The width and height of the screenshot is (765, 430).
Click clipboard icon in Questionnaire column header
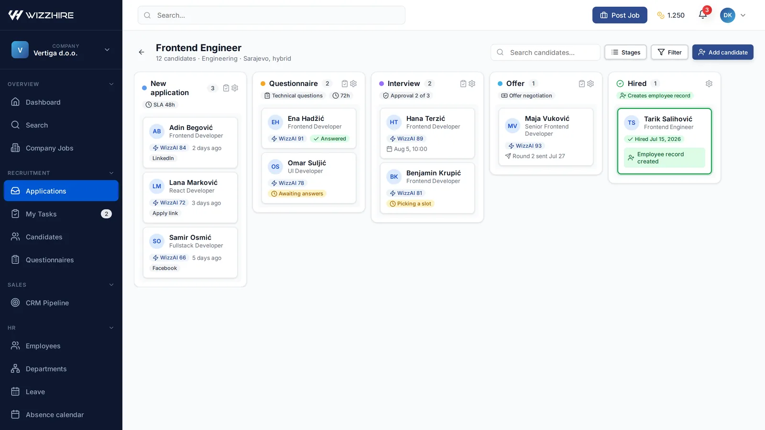345,84
